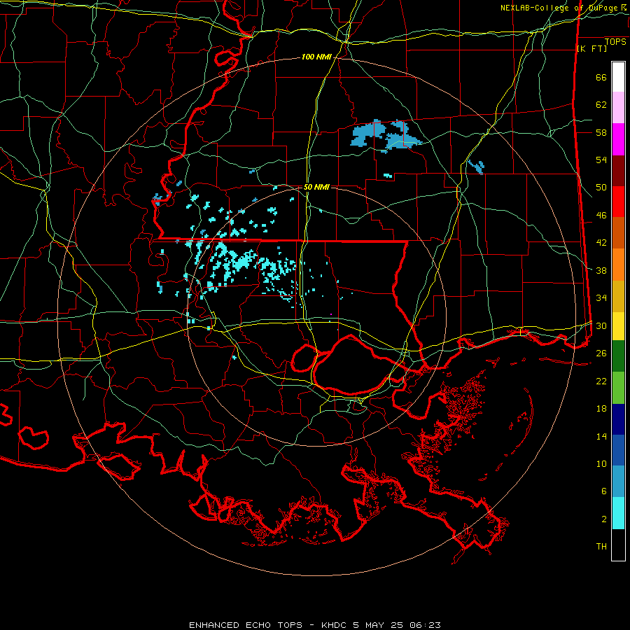The image size is (630, 630).
Task: Click the '2' legend value
Action: (604, 519)
